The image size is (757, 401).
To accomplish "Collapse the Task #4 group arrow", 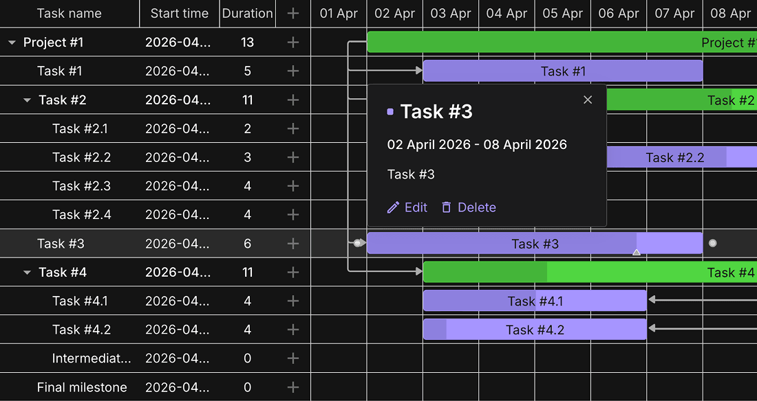I will click(28, 273).
